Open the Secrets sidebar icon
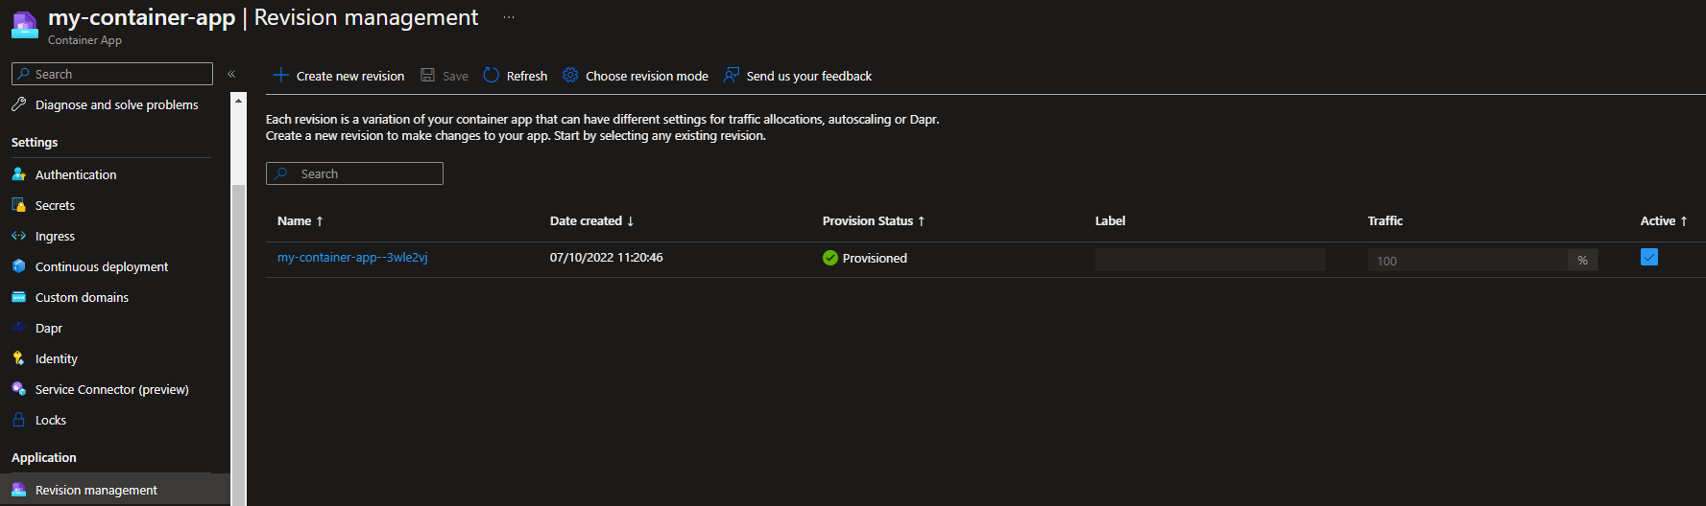The width and height of the screenshot is (1706, 506). 18,205
